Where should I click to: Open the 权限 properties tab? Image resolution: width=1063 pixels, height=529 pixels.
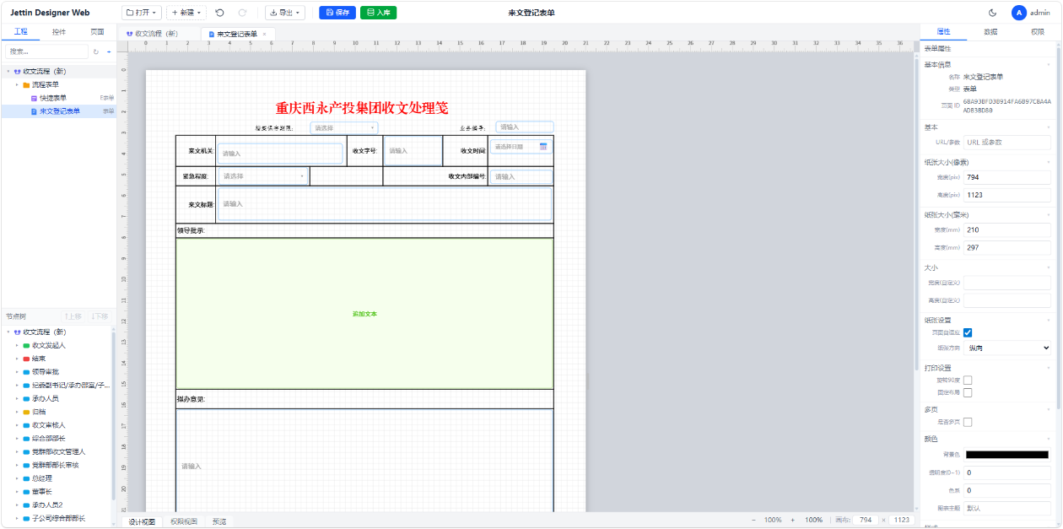[1038, 31]
